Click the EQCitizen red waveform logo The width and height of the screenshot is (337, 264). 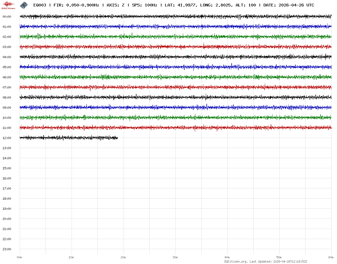pos(8,5)
